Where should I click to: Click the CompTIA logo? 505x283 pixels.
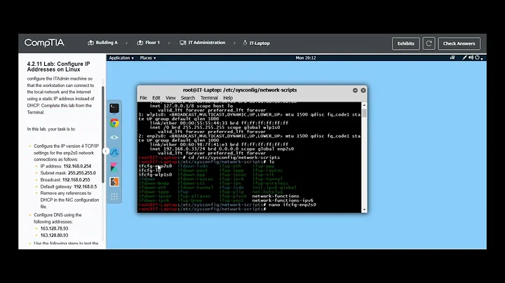[44, 43]
